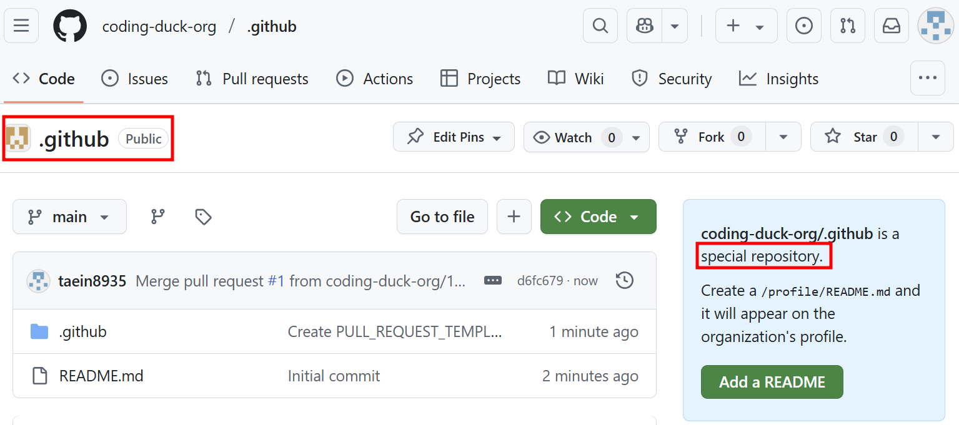Switch to the Actions tab
Screen dimensions: 959x425
point(374,79)
